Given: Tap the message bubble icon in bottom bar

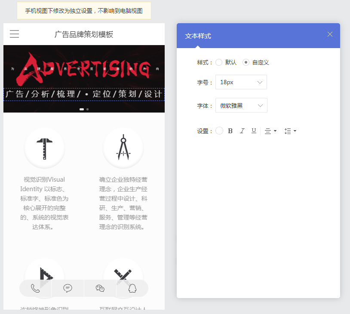Looking at the screenshot, I should 68,288.
